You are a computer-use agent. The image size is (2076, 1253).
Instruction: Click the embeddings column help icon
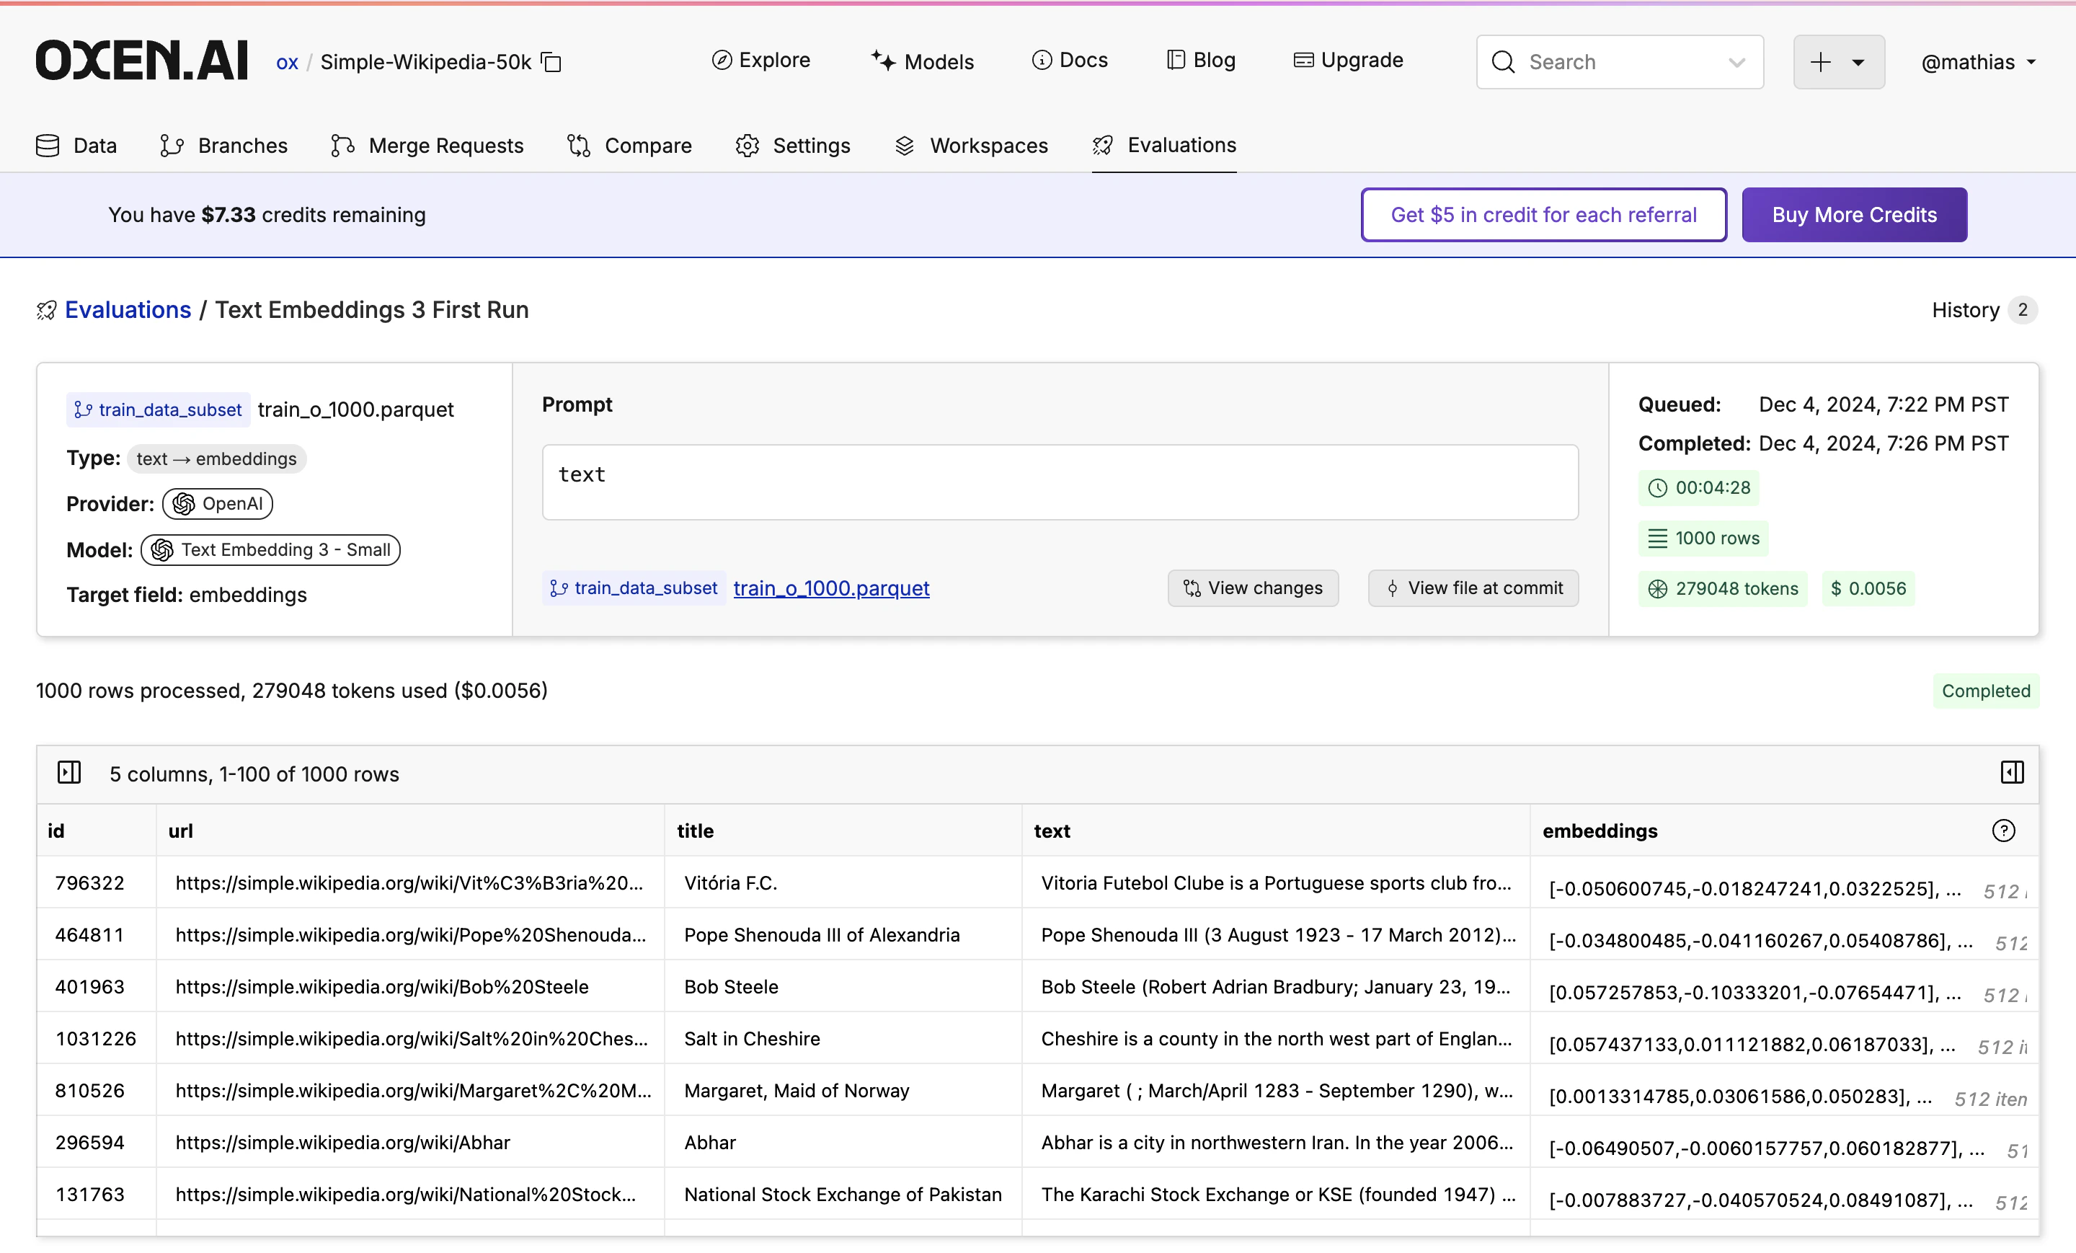2002,831
